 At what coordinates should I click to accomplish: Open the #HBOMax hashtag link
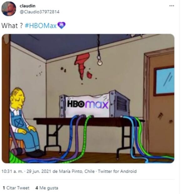pyautogui.click(x=41, y=26)
